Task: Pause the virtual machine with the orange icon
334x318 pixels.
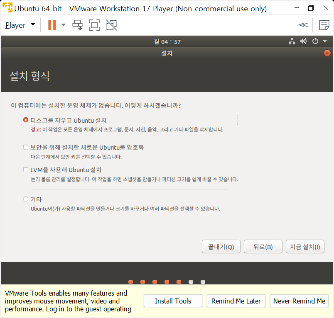Action: click(x=52, y=25)
